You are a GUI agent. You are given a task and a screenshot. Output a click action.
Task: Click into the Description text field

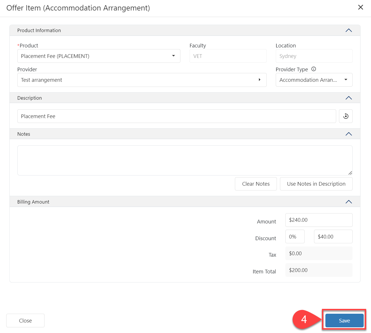(176, 116)
